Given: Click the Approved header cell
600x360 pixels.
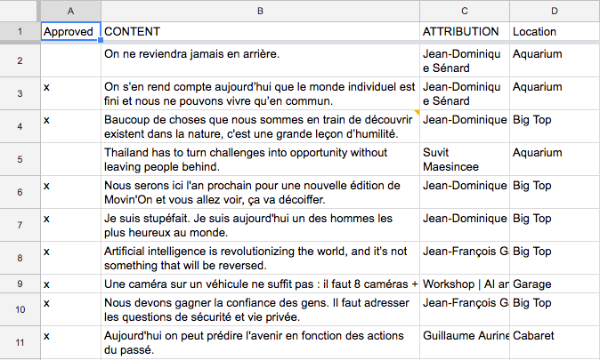Looking at the screenshot, I should 71,32.
